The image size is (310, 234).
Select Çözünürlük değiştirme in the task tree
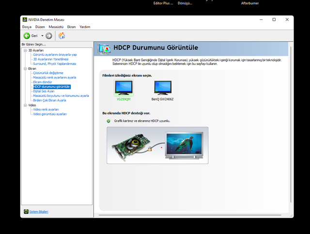click(48, 73)
